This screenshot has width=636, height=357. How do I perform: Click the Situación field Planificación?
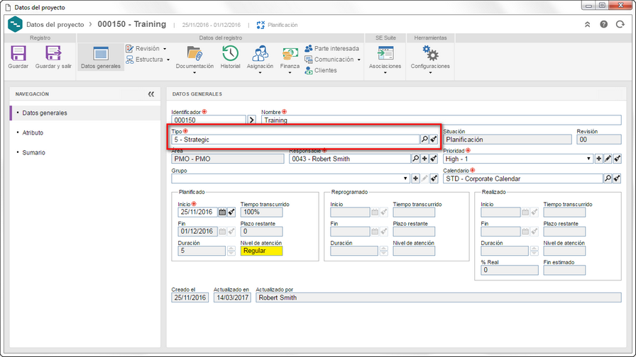pos(507,140)
